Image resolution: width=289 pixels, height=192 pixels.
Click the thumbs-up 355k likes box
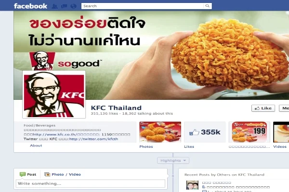205,132
